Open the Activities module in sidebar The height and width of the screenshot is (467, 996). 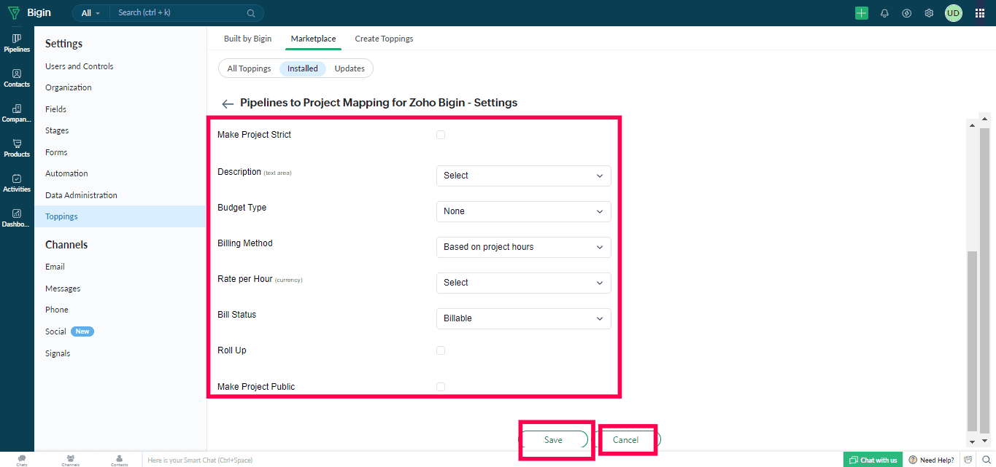click(x=17, y=183)
